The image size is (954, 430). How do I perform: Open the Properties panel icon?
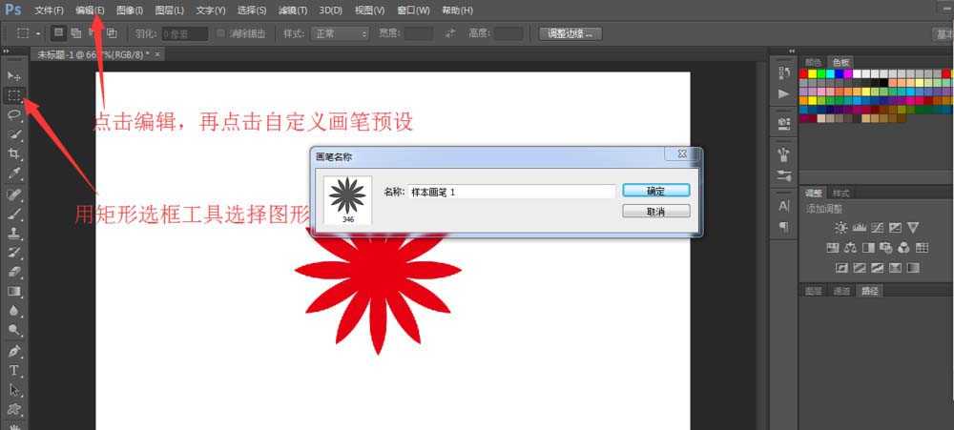click(783, 123)
